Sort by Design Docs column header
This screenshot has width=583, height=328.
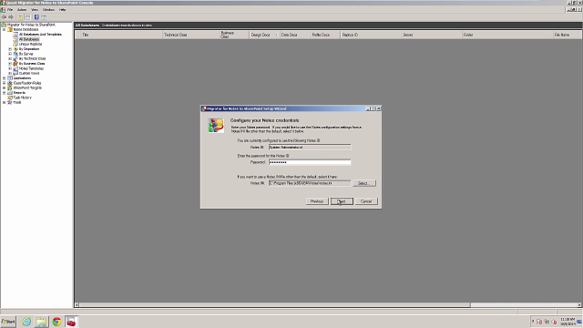click(264, 35)
